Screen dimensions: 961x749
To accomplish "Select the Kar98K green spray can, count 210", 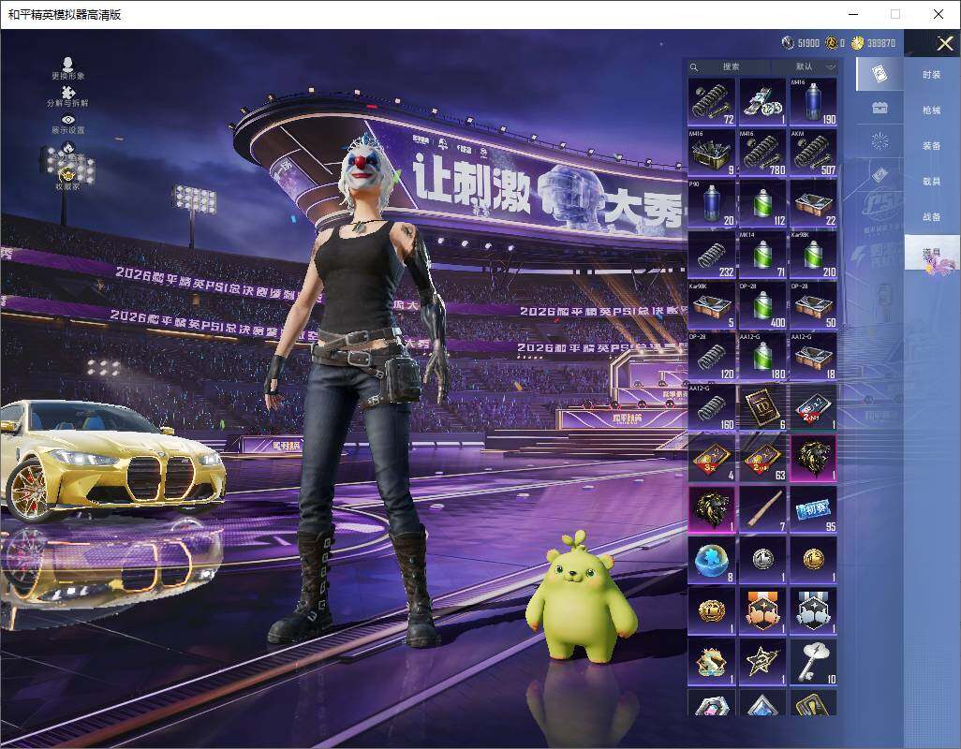I will (813, 254).
